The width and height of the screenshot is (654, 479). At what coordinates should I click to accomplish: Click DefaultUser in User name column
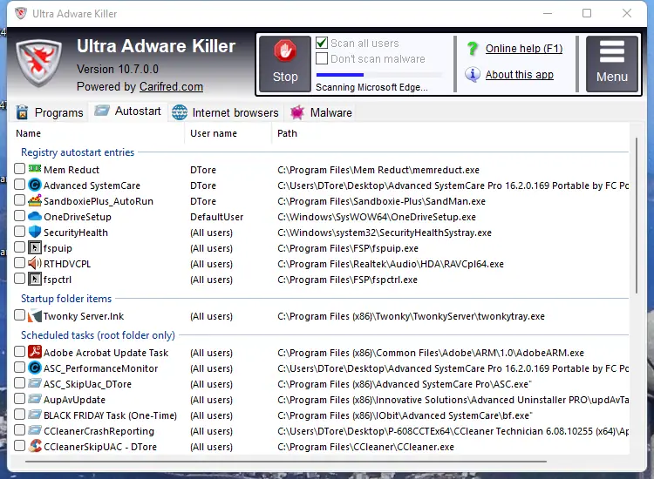(216, 217)
